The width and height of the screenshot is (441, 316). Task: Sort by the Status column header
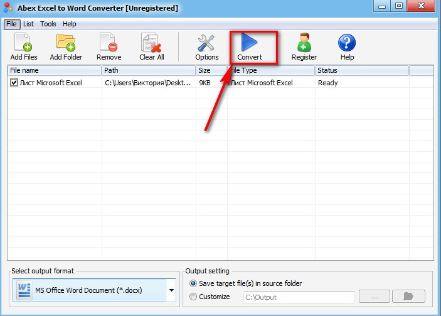pos(362,70)
